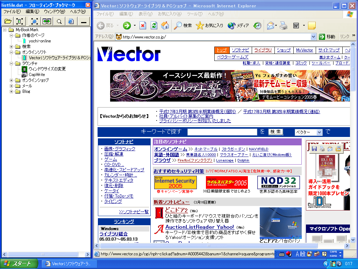Collapse the MyBookMark root node

[5, 30]
